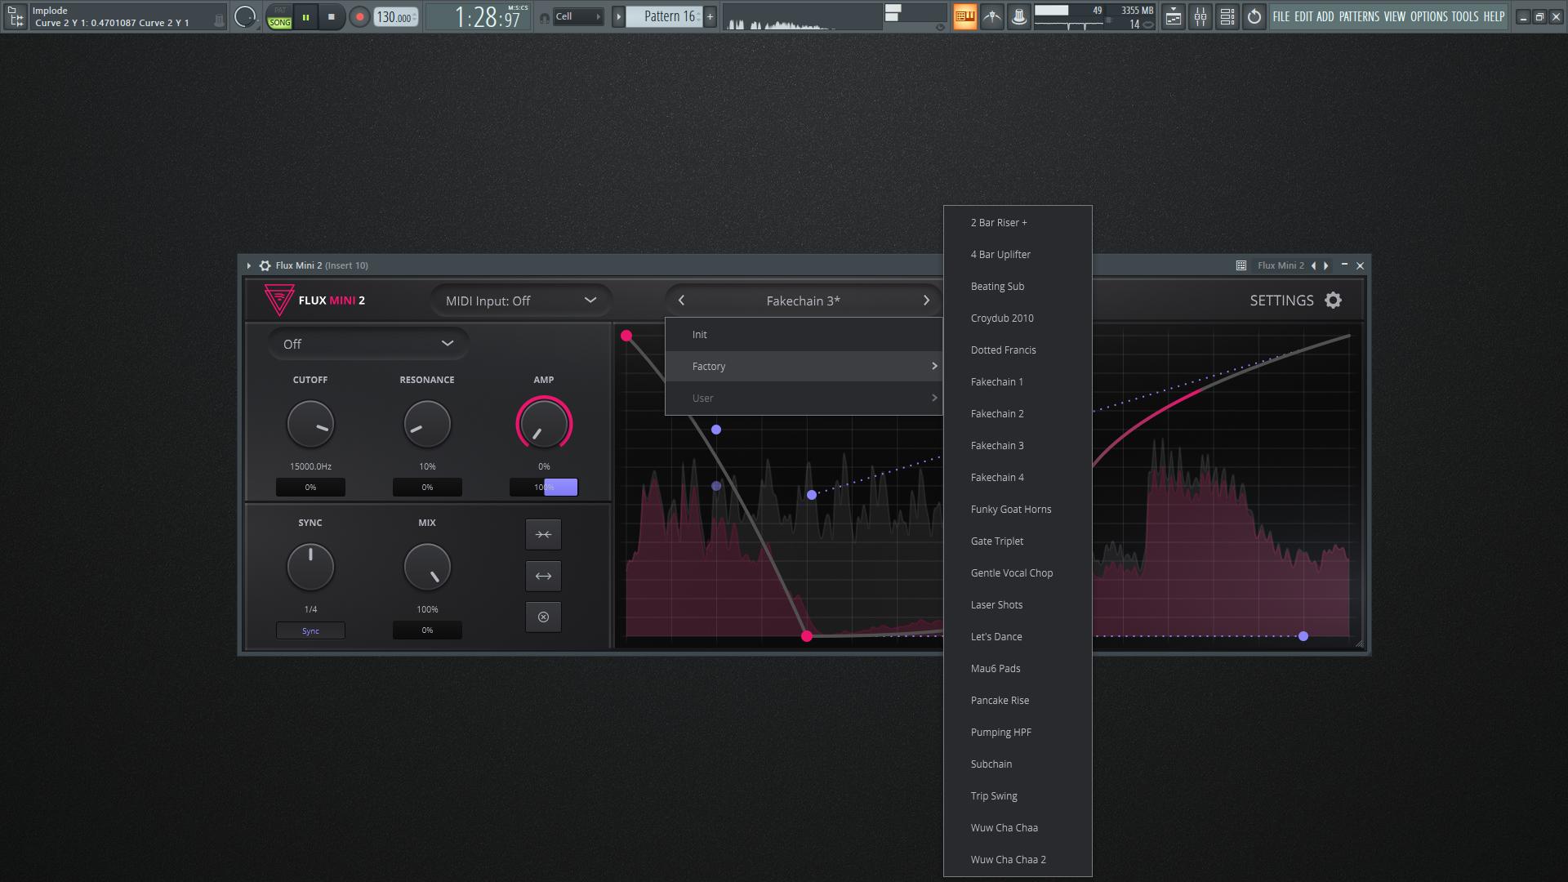Select the Funky Goat Horns preset
1568x882 pixels.
tap(1011, 510)
